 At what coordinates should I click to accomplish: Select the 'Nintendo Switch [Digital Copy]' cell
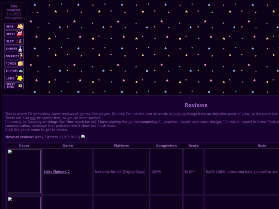tap(121, 171)
